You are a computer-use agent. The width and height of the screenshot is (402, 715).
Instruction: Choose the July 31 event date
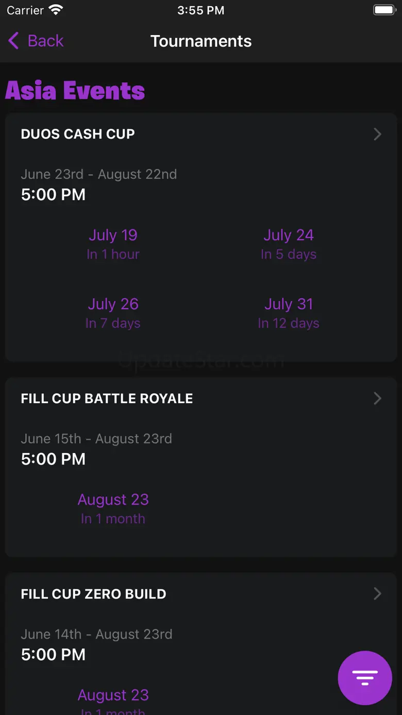289,313
